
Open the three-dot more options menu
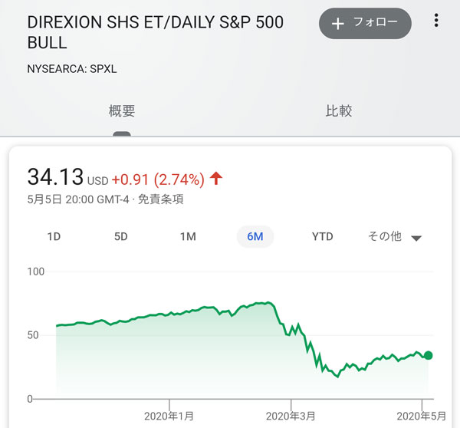[437, 23]
